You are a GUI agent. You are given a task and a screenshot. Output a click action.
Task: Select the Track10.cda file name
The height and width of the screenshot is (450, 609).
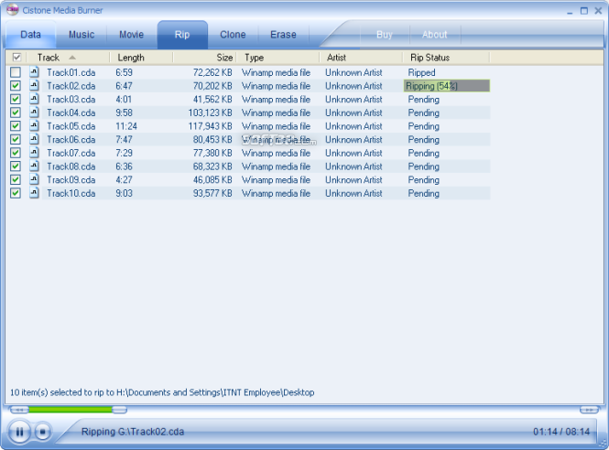[71, 193]
